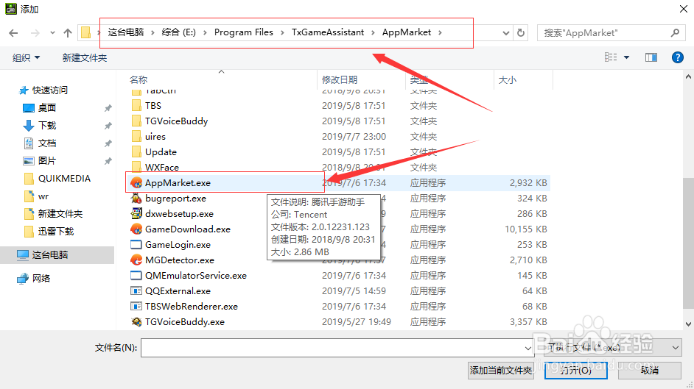Click the magnifier search icon
Image resolution: width=694 pixels, height=389 pixels.
coord(675,32)
